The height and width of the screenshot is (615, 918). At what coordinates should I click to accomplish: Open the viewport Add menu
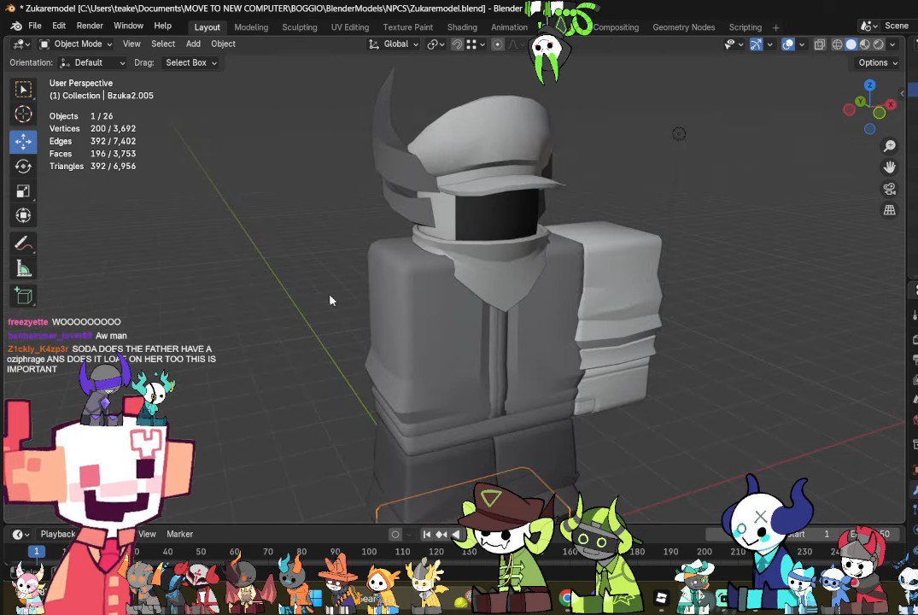[193, 44]
